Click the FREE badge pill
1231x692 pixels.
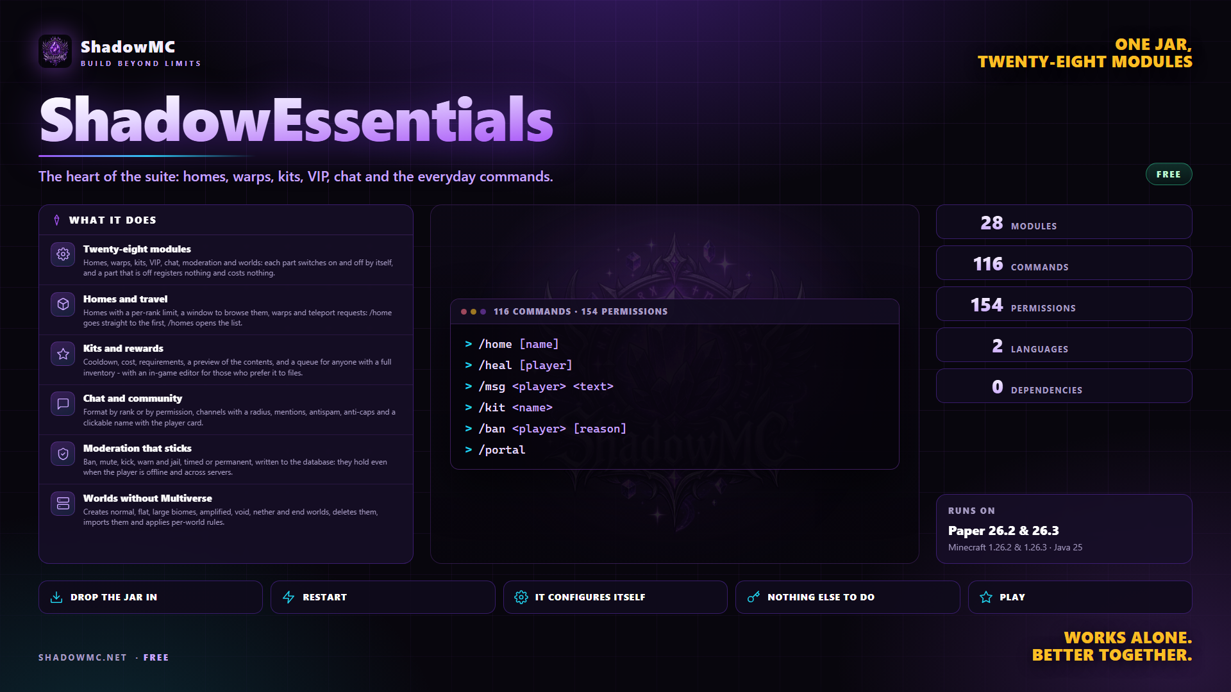click(x=1168, y=174)
